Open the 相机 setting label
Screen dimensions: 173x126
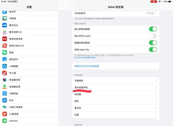tap(76, 101)
